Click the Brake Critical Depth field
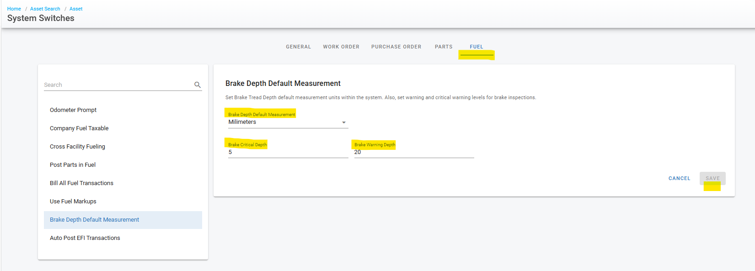Screen dimensions: 755x271 pyautogui.click(x=288, y=153)
